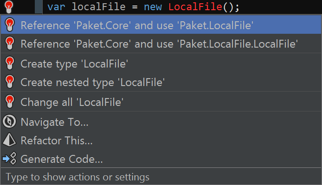Click the red lightbulb in the editor gutter
Viewport: 322px width, 185px height.
click(9, 7)
